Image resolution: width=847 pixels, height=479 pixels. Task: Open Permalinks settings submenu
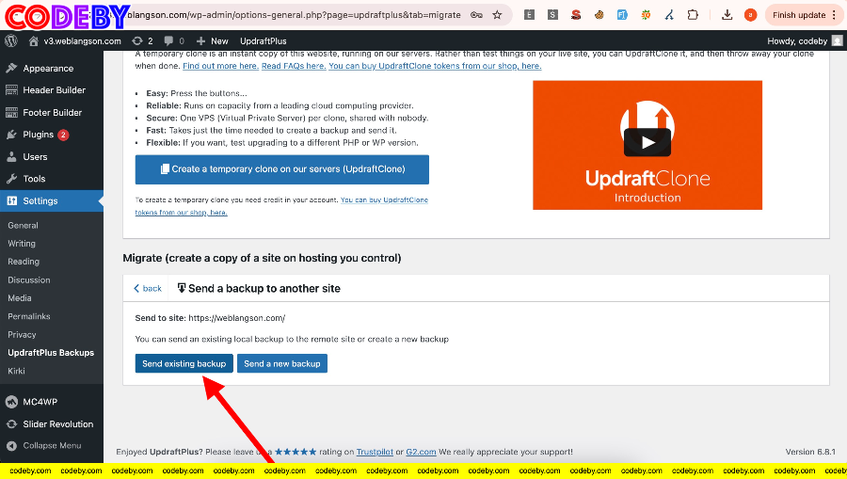pos(28,316)
